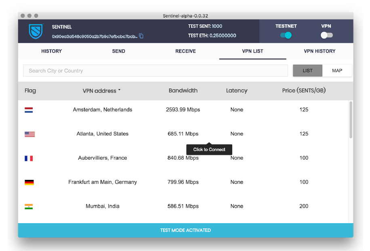Click the Search City or Country field
The height and width of the screenshot is (251, 370).
155,71
